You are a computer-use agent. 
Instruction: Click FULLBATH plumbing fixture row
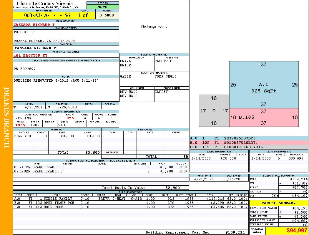[57, 136]
